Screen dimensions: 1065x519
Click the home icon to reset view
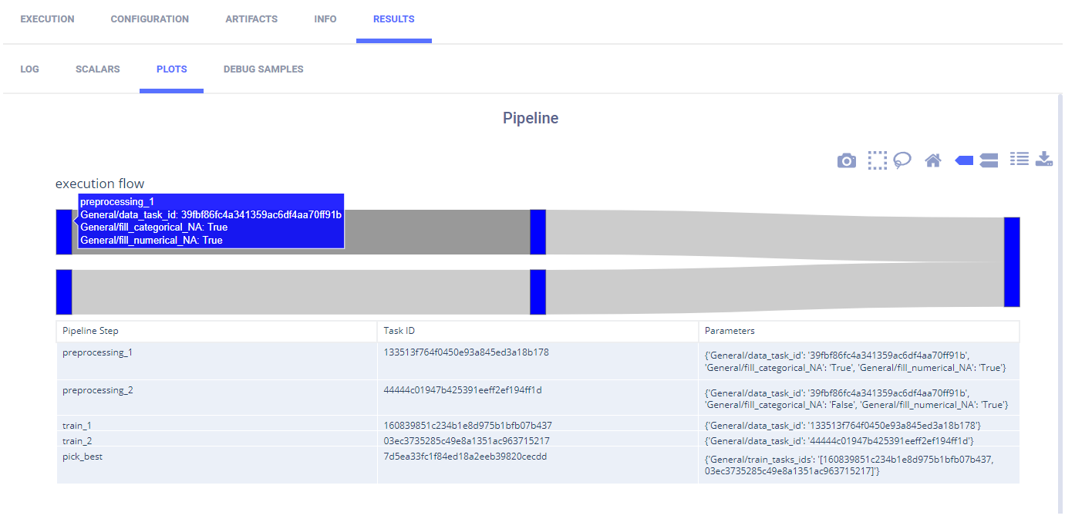coord(933,160)
